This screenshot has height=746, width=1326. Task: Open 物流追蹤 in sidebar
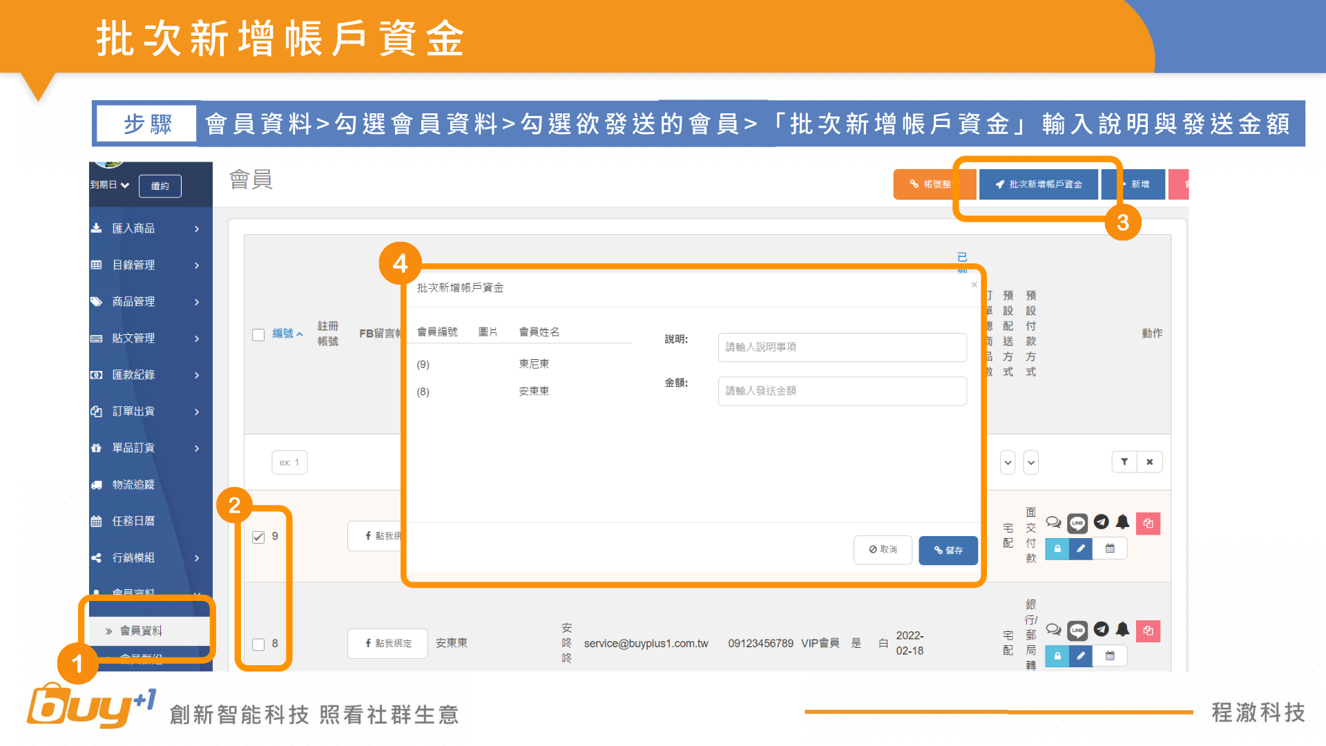[133, 485]
